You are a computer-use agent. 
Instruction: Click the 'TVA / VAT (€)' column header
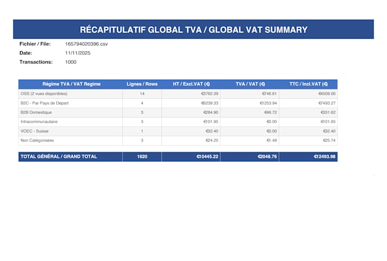point(250,84)
